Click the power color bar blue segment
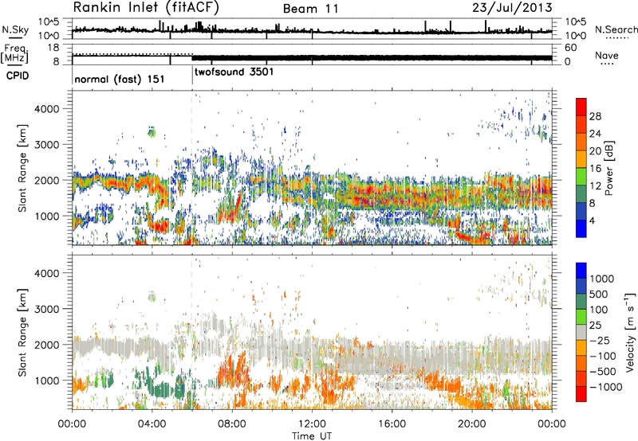Viewport: 638px width, 441px height. tap(581, 228)
